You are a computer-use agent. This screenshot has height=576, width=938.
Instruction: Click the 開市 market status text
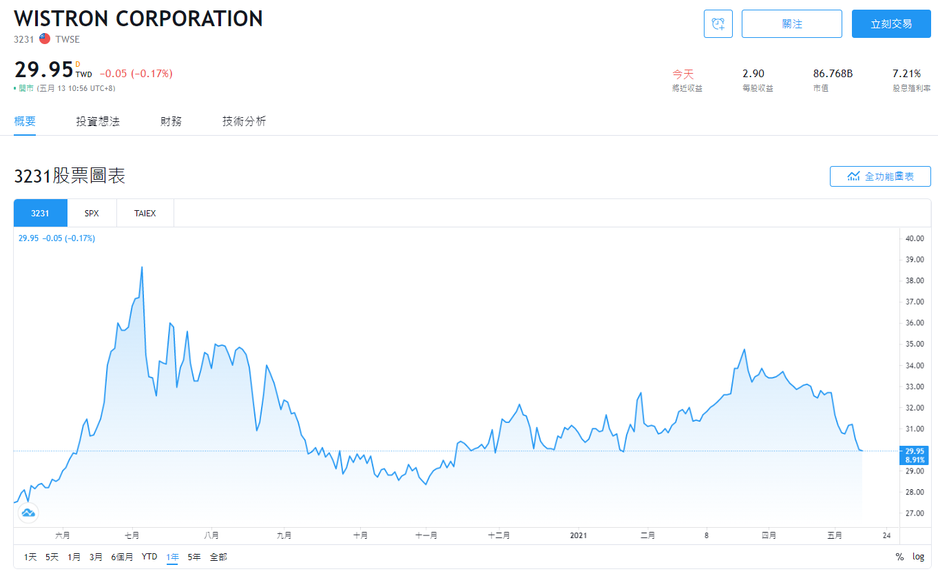[x=25, y=88]
